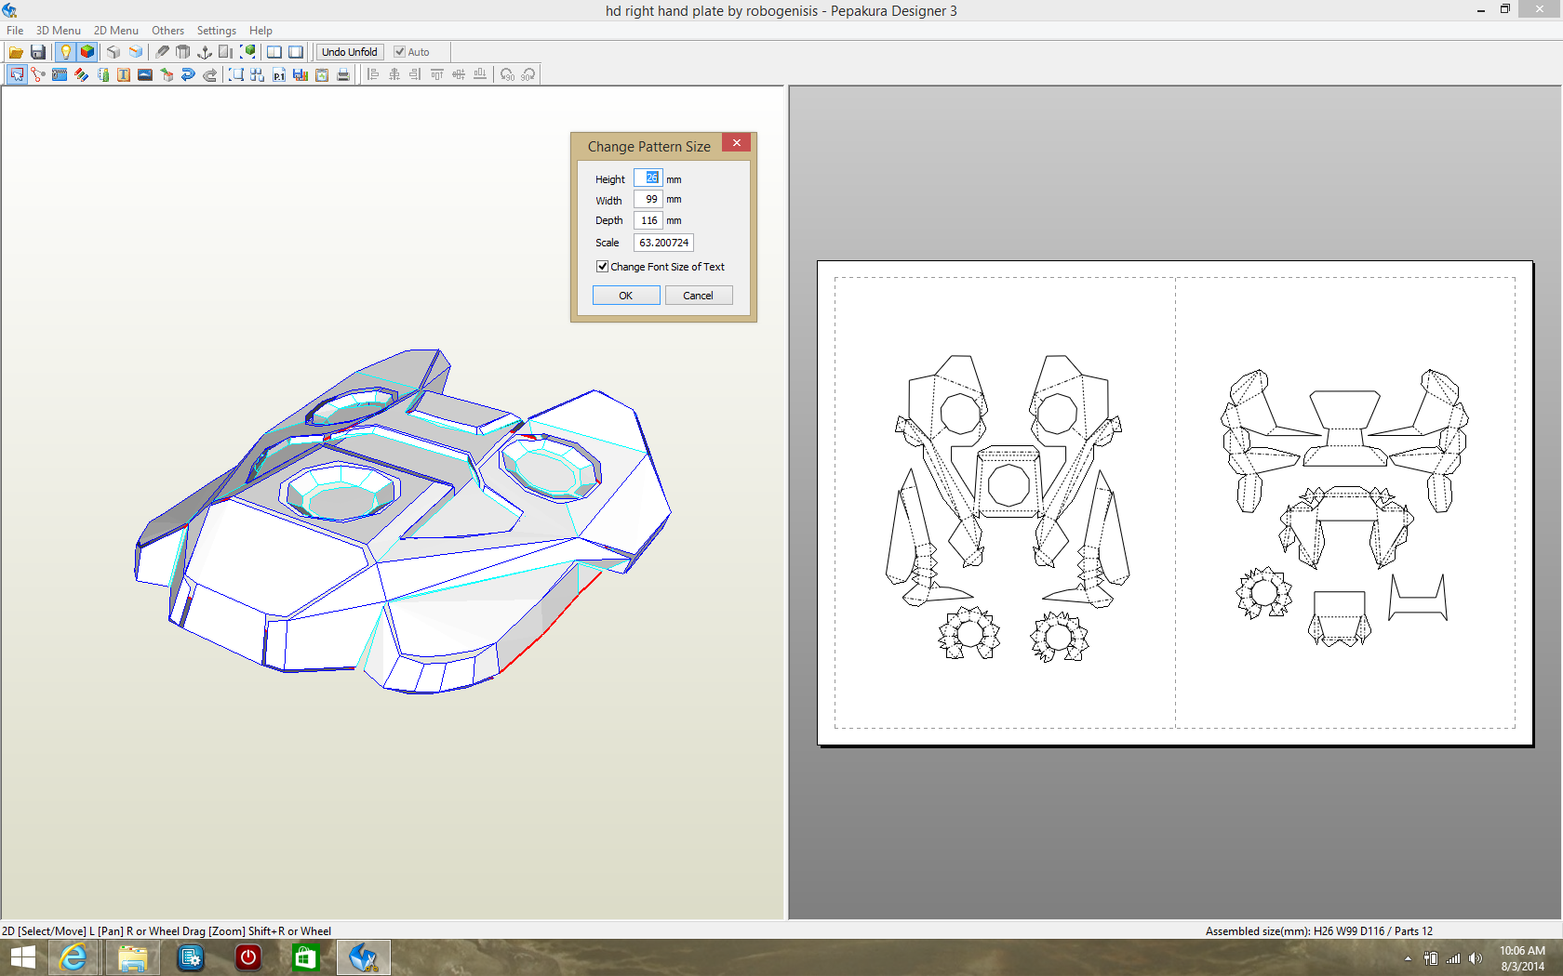Click the align top icon
Screen dimensions: 1563x976
[x=436, y=74]
